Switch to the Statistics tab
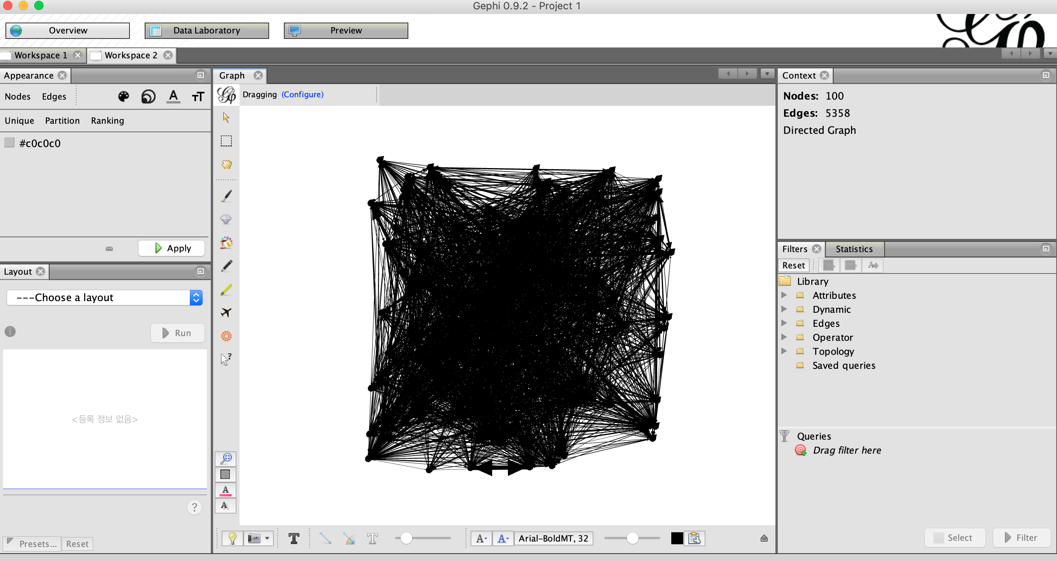 (854, 249)
